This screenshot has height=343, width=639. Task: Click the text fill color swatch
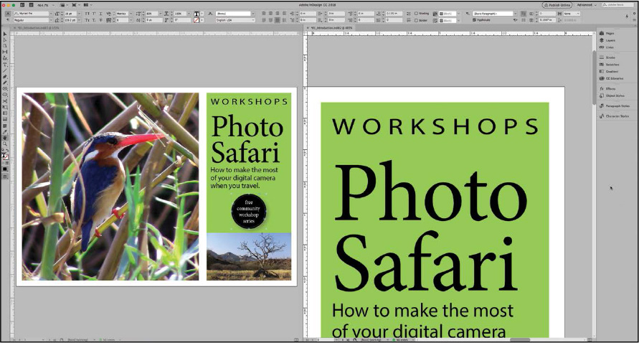pyautogui.click(x=197, y=14)
